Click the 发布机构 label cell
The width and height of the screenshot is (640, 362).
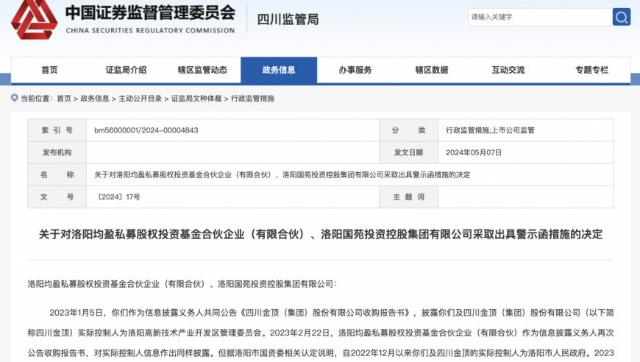tap(57, 152)
